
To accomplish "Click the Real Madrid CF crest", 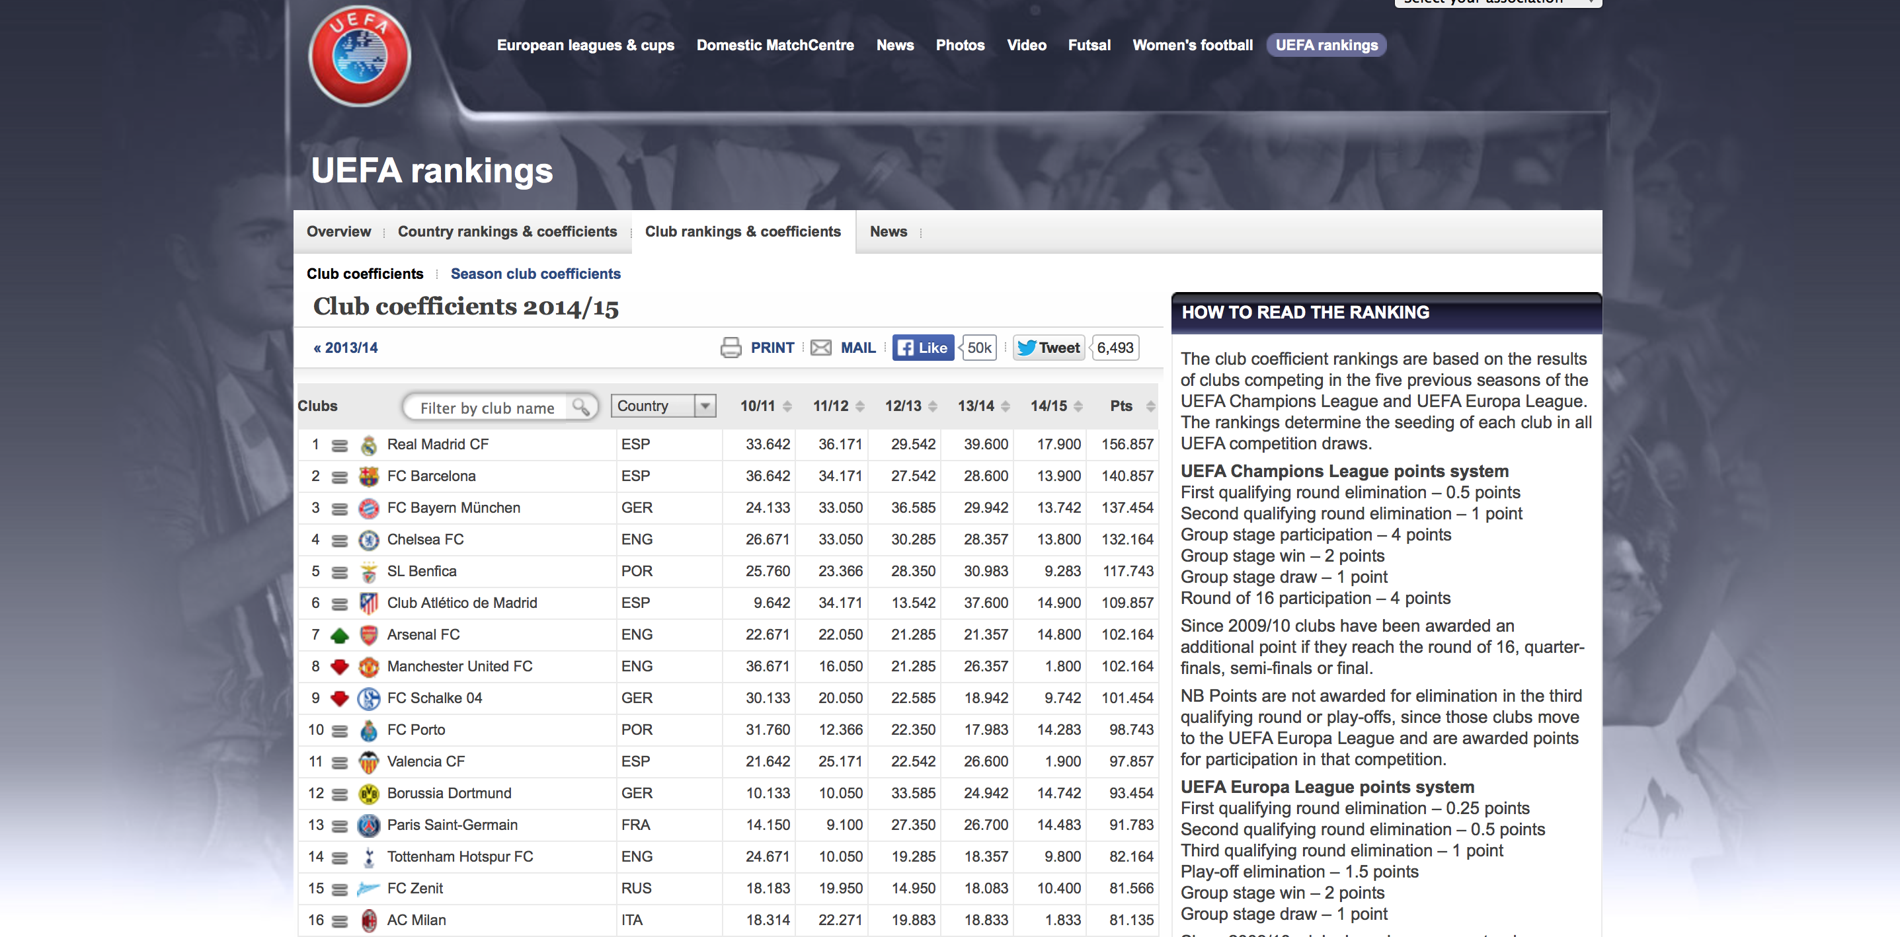I will (x=369, y=445).
